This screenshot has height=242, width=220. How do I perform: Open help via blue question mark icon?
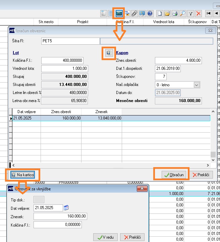pyautogui.click(x=150, y=13)
